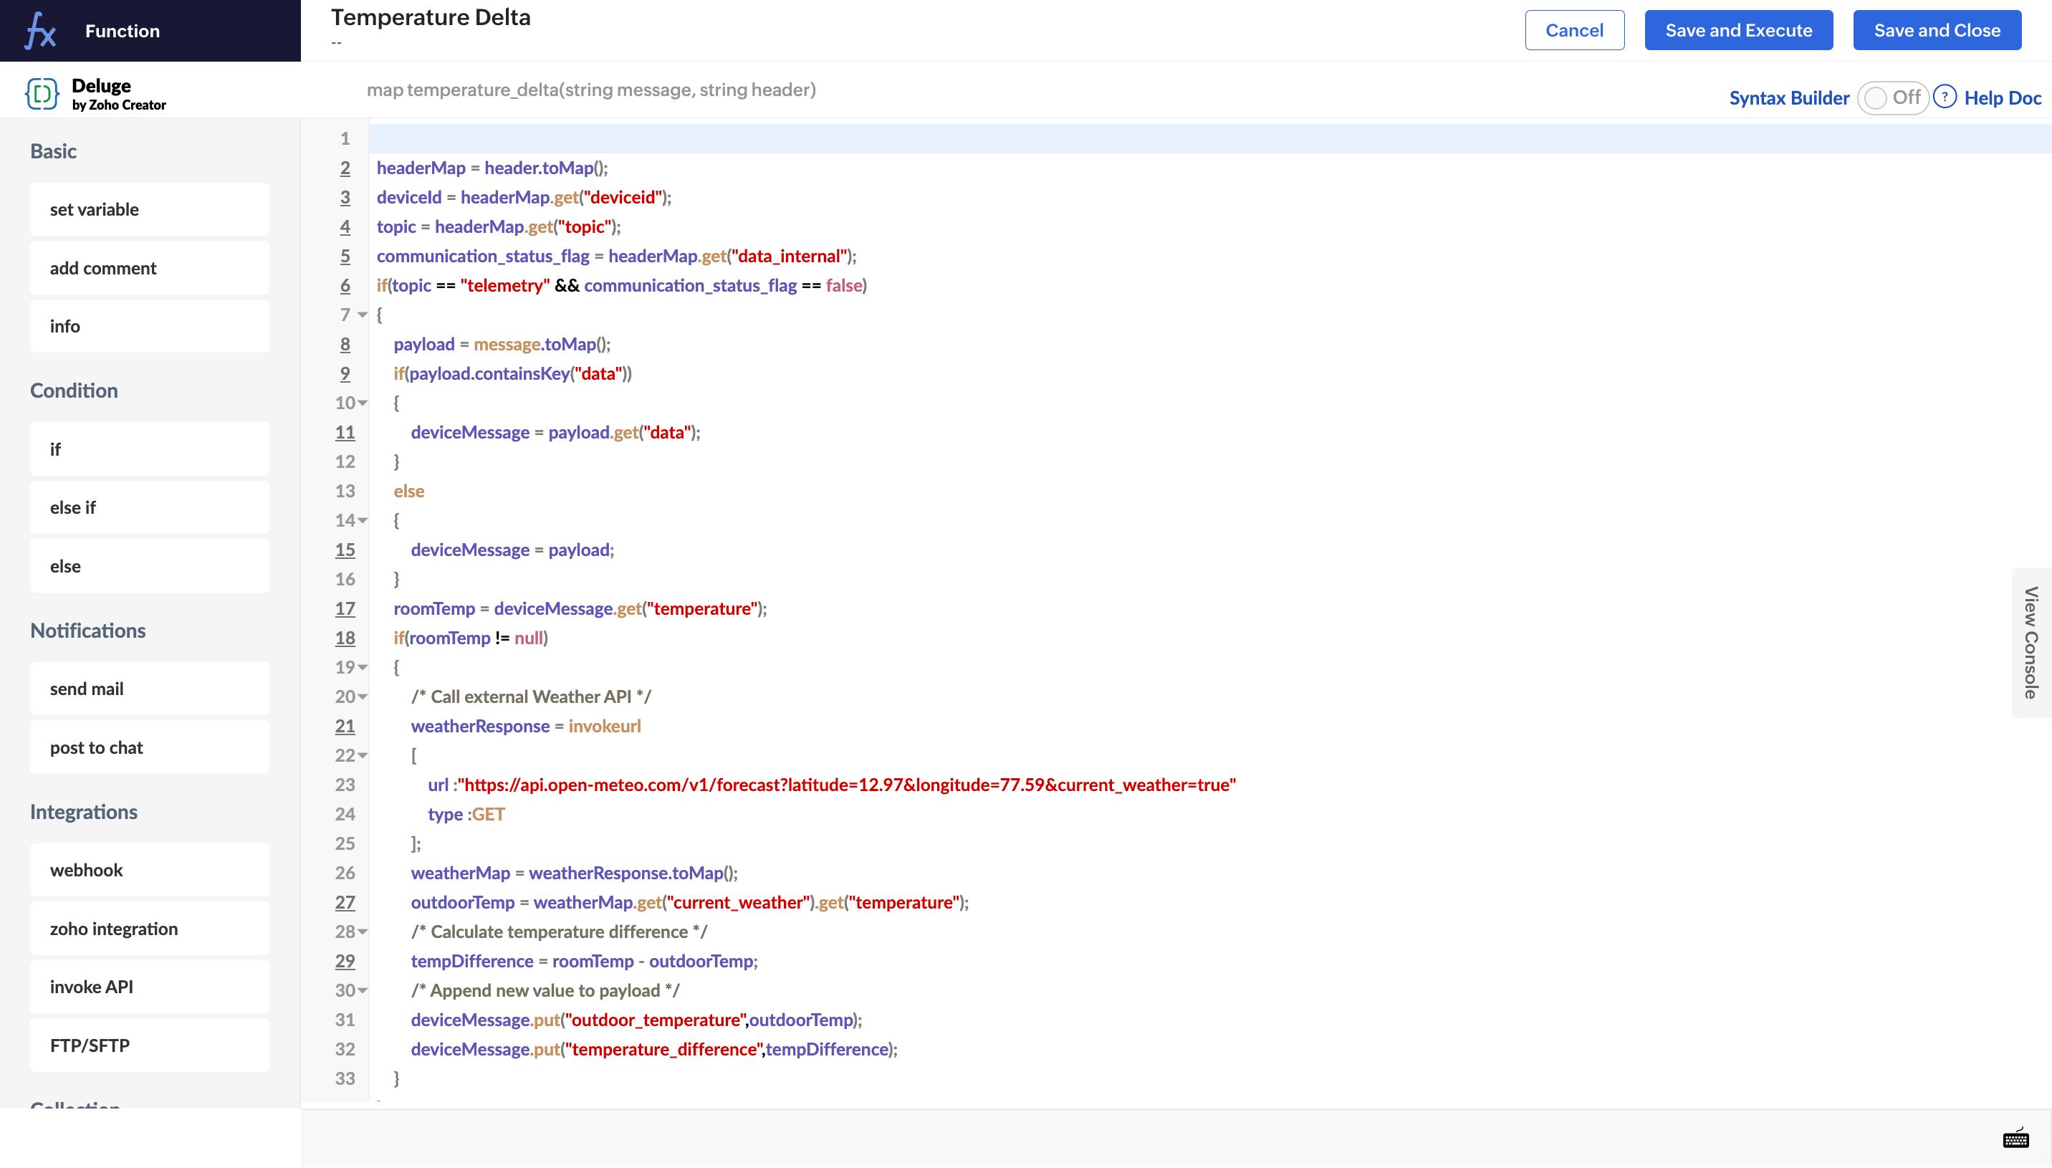Toggle the Syntax Builder switch
The image size is (2052, 1168).
click(1892, 98)
